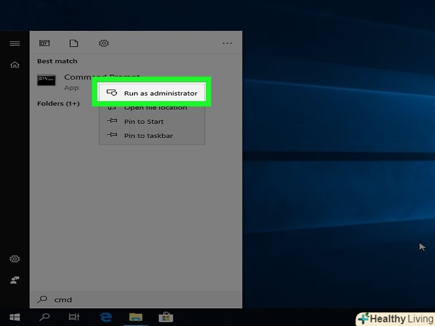Filter search results by Documents icon
This screenshot has height=326, width=435.
(73, 44)
